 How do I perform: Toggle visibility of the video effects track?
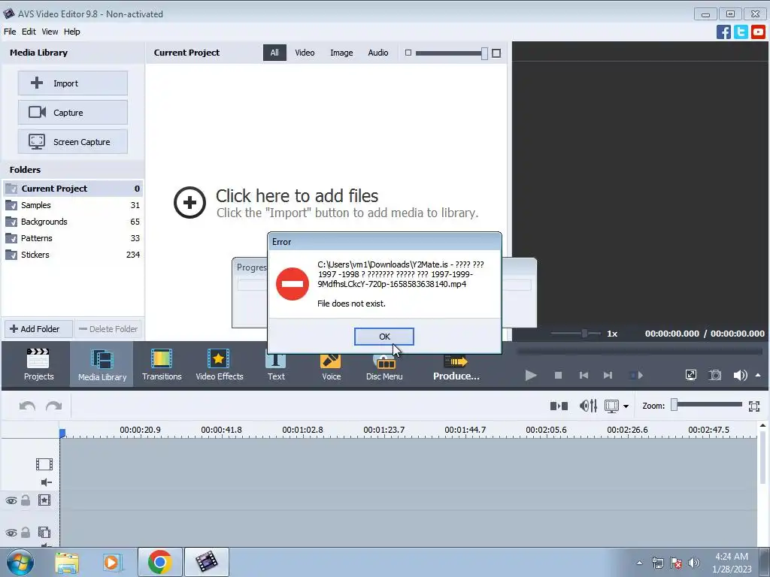[11, 500]
